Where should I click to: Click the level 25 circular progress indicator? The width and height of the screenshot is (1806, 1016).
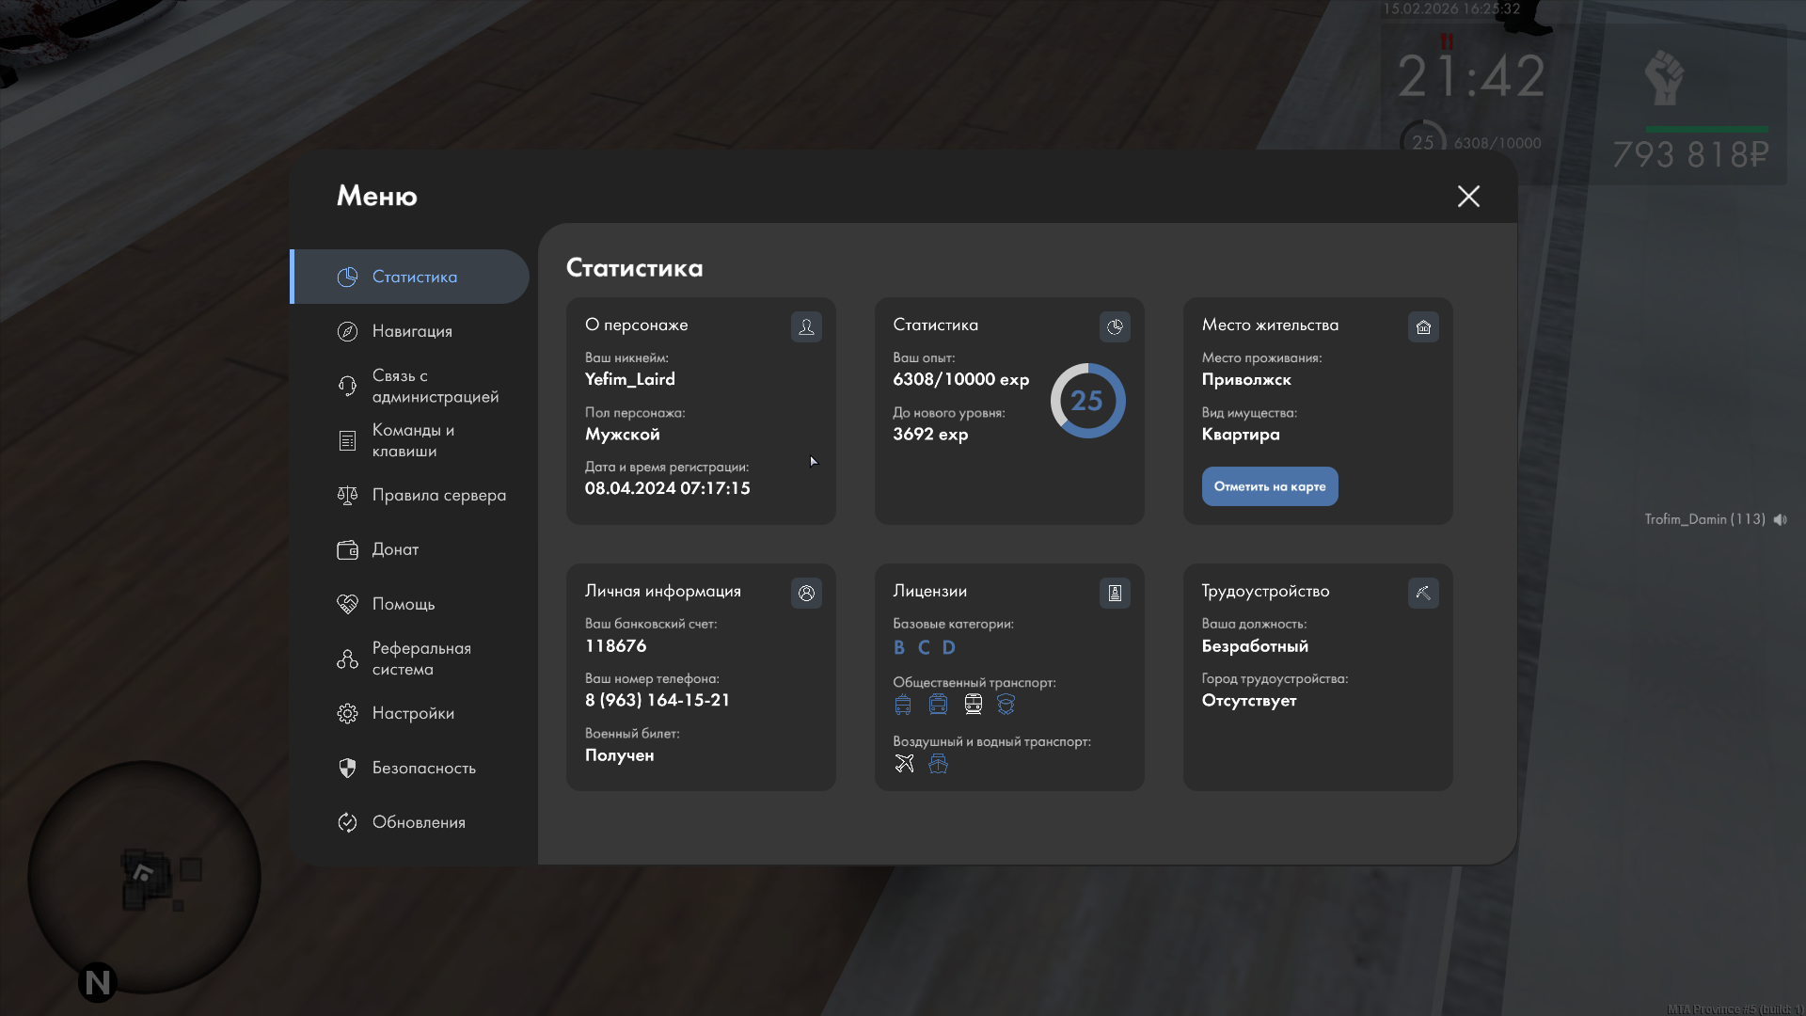(1087, 401)
